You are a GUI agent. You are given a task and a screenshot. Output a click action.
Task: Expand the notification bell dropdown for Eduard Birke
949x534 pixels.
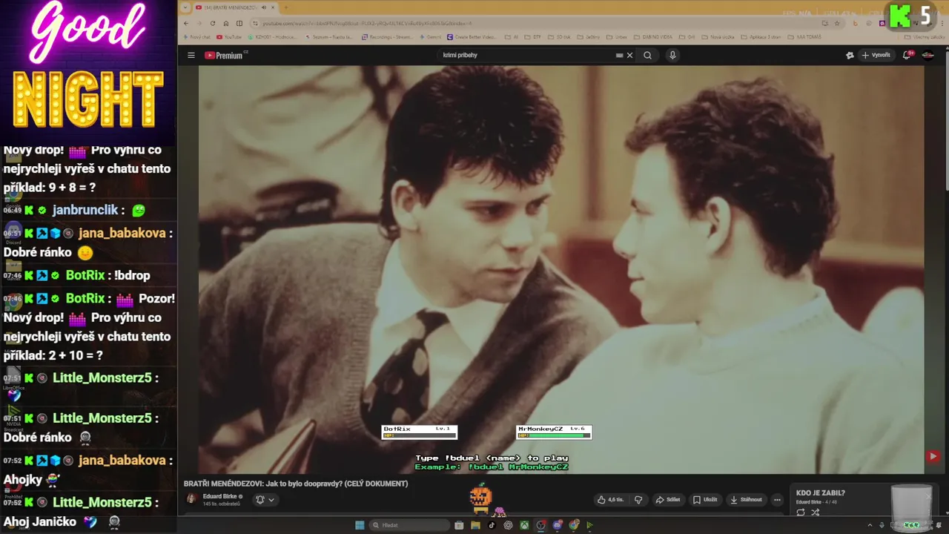click(265, 499)
